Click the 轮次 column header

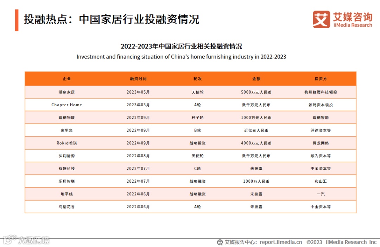197,79
